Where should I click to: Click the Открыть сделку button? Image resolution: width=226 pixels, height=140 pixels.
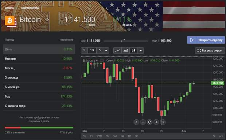pyautogui.click(x=206, y=40)
